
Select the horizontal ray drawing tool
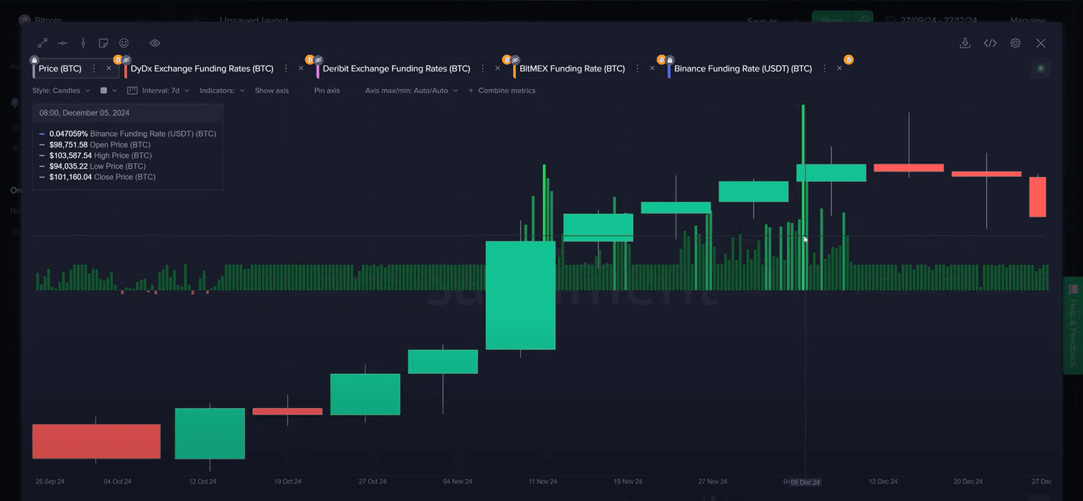point(63,43)
